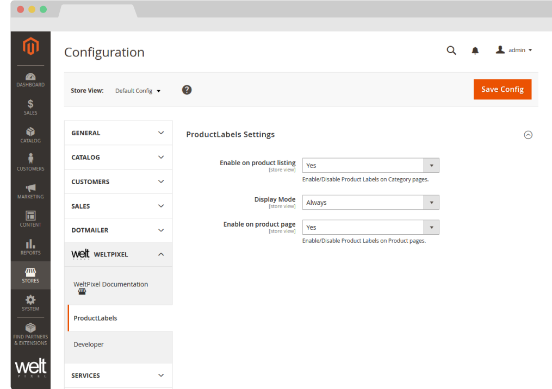The image size is (552, 389).
Task: Collapse the WELTPIXEL section
Action: (x=118, y=254)
